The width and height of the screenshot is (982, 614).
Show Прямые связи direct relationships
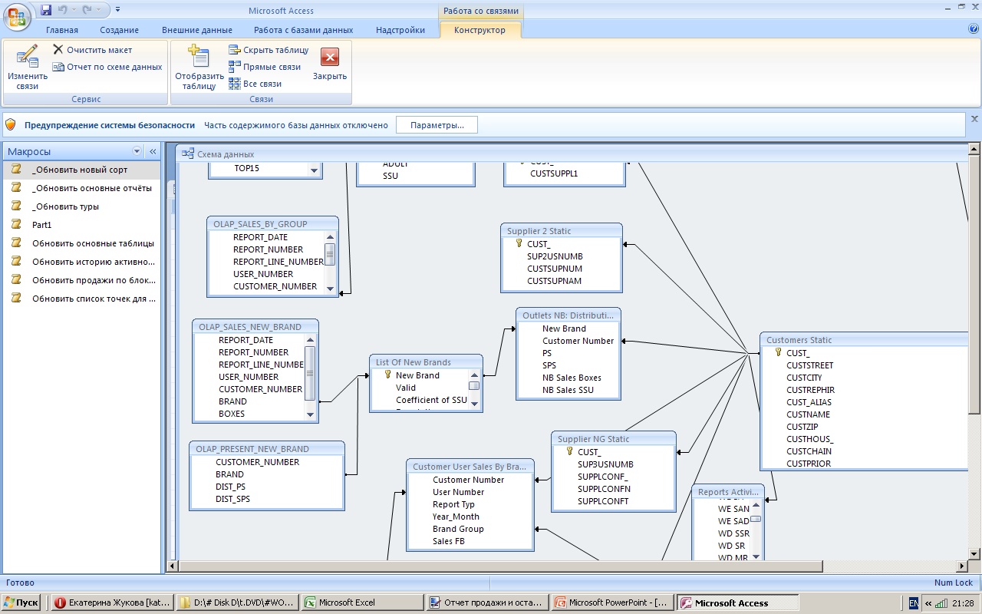pos(265,67)
